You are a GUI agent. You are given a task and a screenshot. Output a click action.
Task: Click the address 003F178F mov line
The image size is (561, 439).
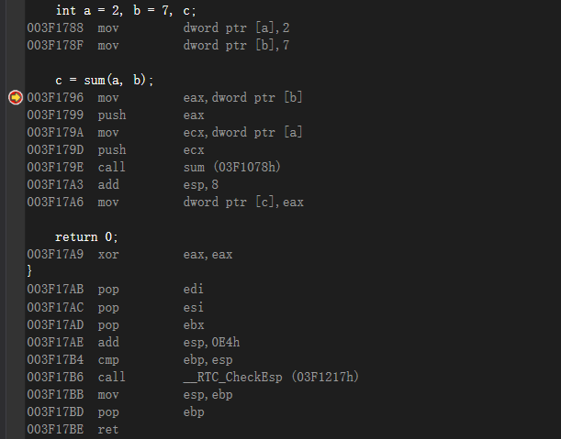(x=158, y=45)
